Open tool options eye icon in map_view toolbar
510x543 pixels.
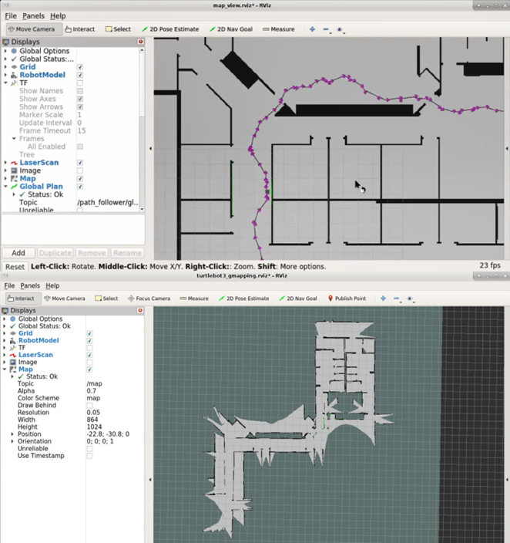pos(340,29)
